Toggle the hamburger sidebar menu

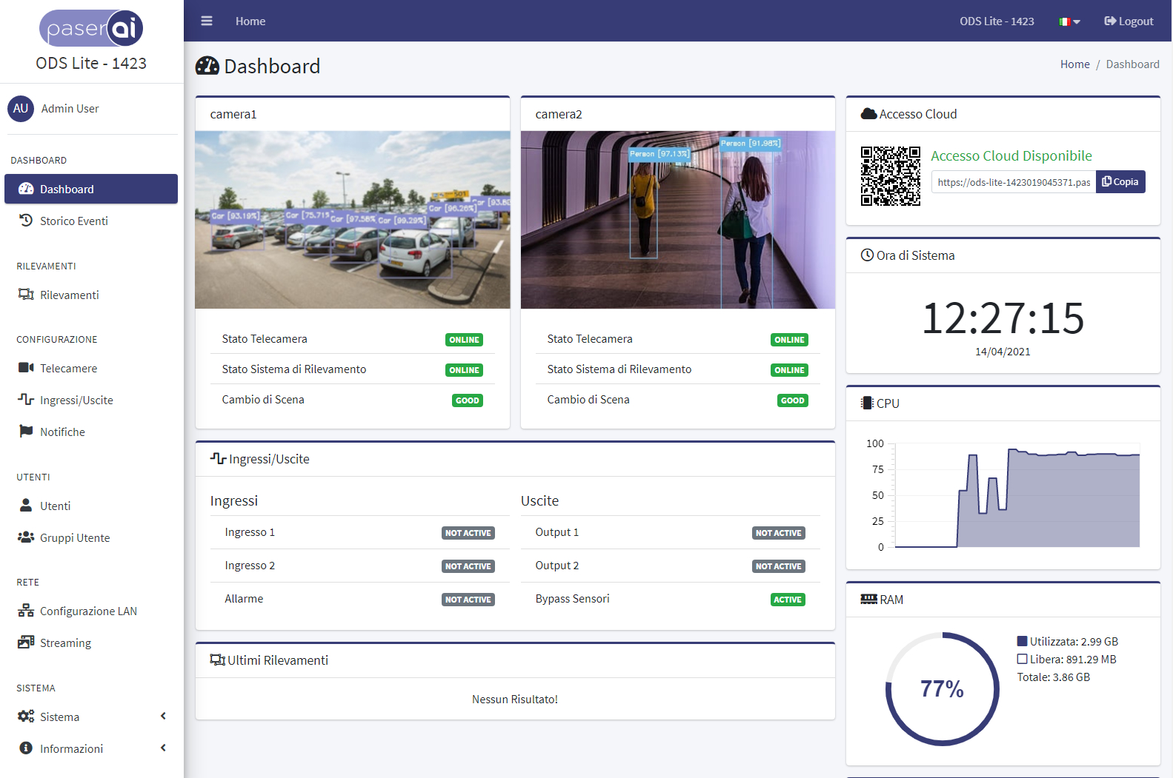pyautogui.click(x=207, y=21)
